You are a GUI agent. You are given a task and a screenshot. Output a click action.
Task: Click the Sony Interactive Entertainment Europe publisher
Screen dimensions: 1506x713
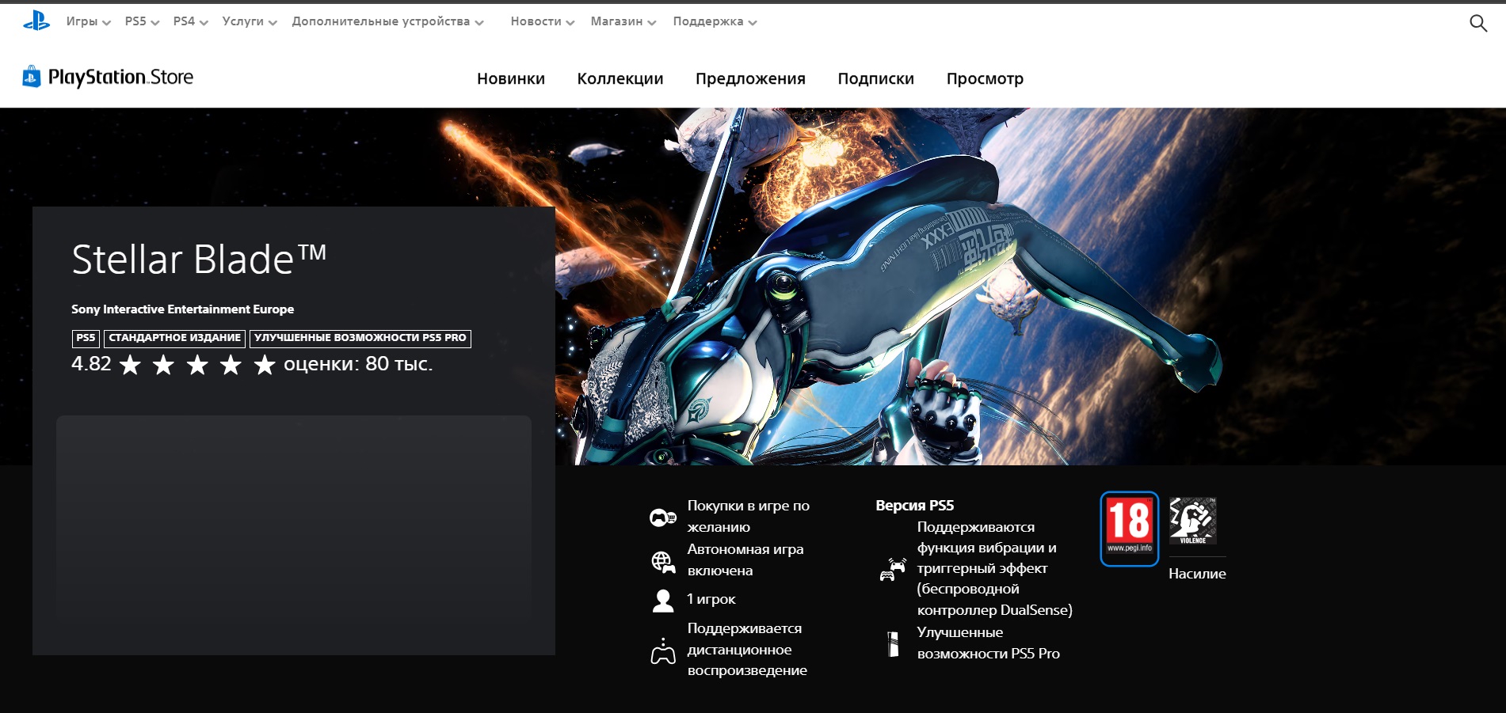tap(182, 309)
